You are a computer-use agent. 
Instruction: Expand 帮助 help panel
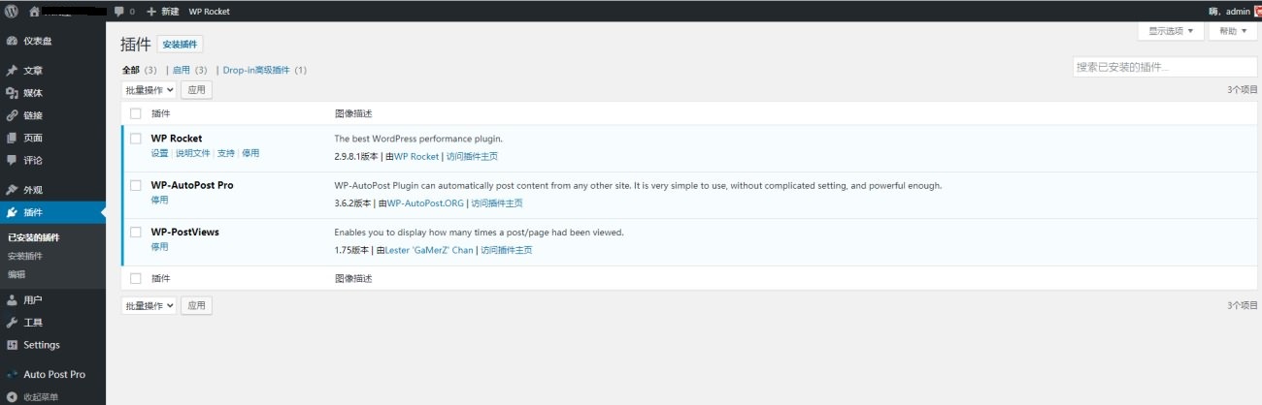[x=1233, y=31]
